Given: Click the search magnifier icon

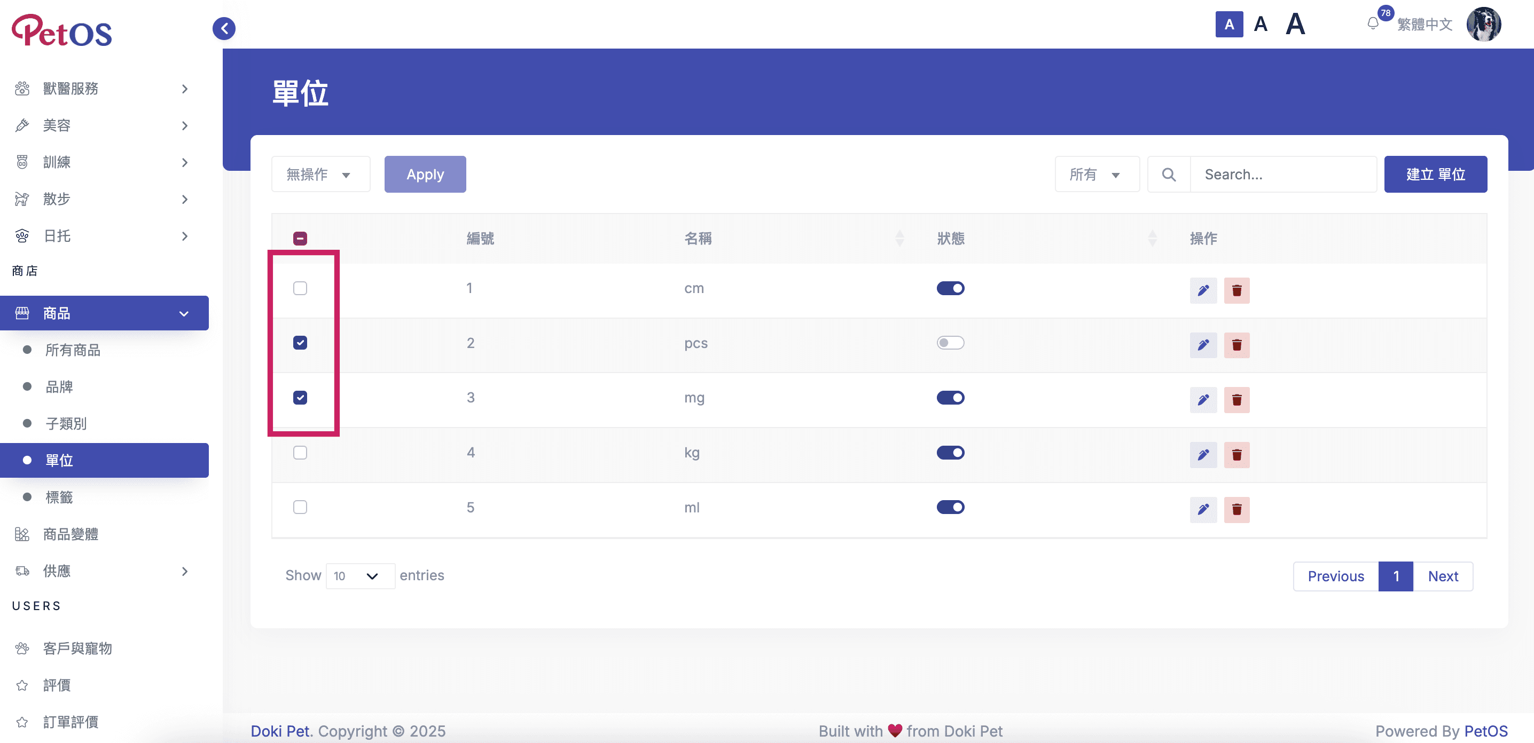Looking at the screenshot, I should coord(1168,175).
